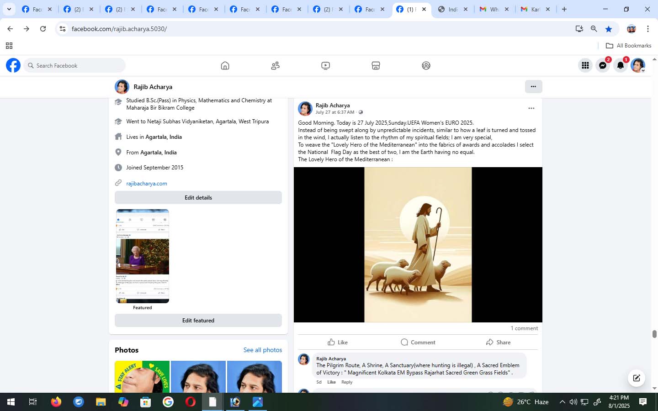Open a new browser tab
This screenshot has width=658, height=411.
[564, 9]
